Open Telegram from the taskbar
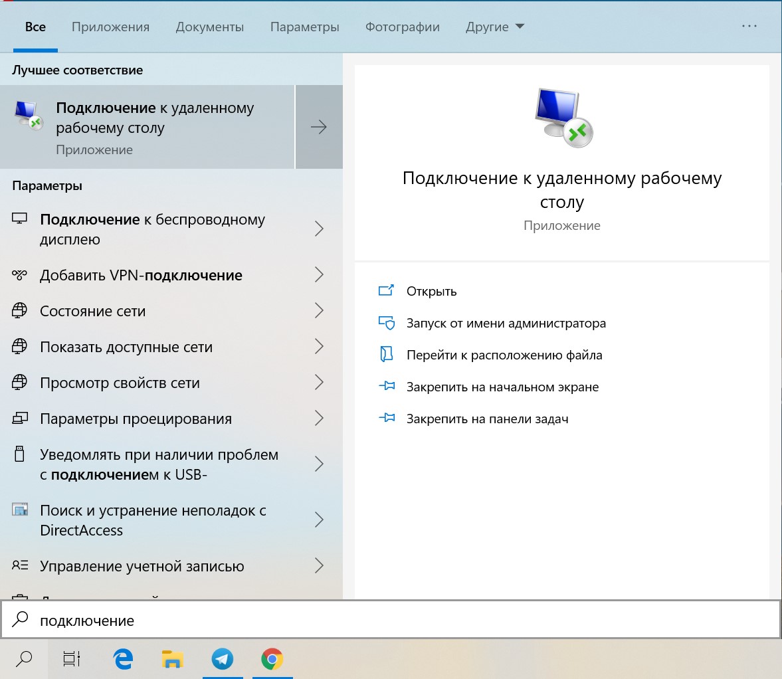Screen dimensions: 782x679 (x=223, y=658)
